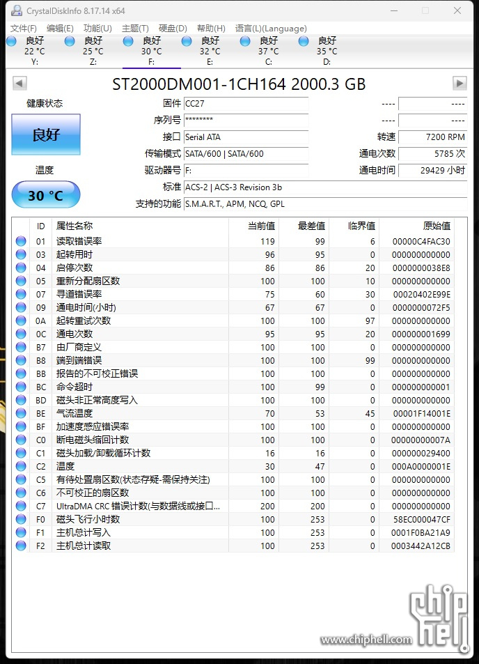Click the 通电时间 value 29429 小时

click(x=432, y=170)
